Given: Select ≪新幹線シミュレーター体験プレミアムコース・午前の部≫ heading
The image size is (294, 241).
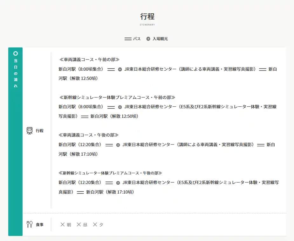Looking at the screenshot, I should tap(117, 97).
